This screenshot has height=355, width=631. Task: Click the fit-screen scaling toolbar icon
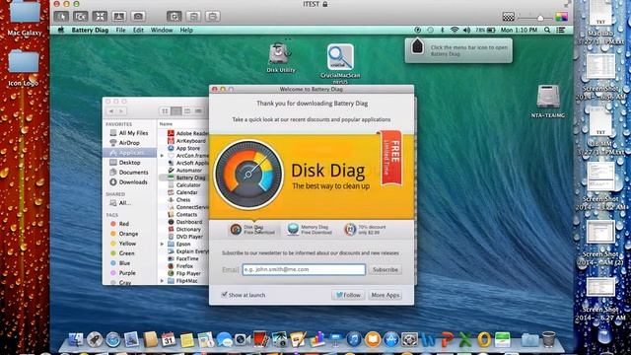click(100, 16)
